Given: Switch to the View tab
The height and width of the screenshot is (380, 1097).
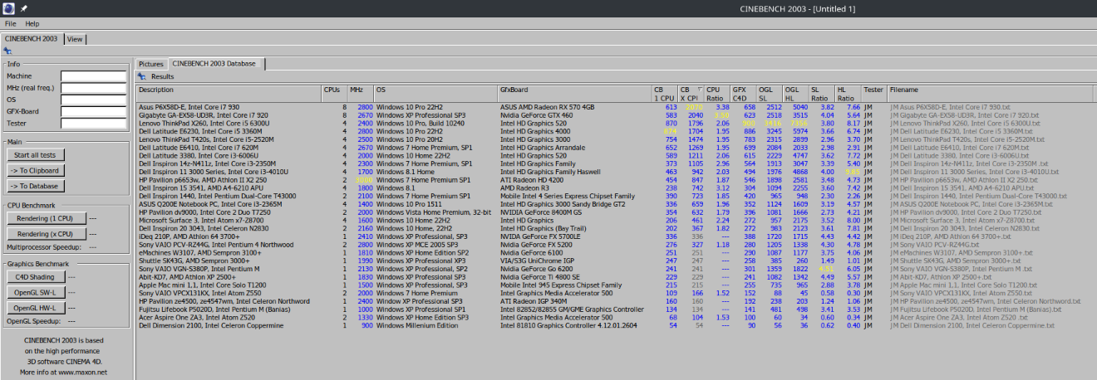Looking at the screenshot, I should pyautogui.click(x=75, y=38).
